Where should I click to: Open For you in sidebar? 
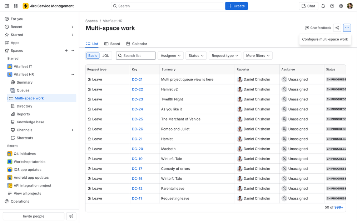tap(14, 19)
